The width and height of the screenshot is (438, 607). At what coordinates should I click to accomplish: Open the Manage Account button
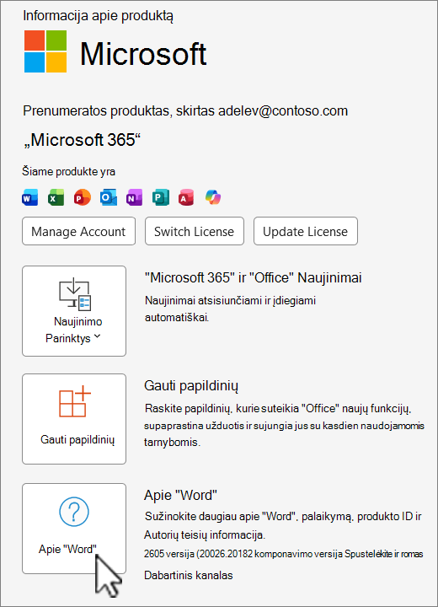pyautogui.click(x=78, y=231)
